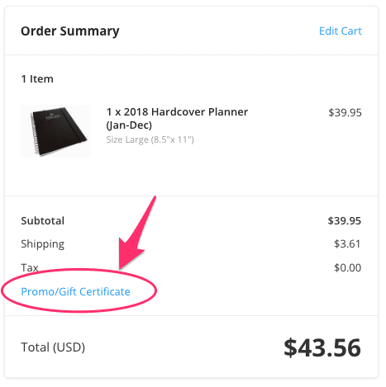Click the item price beside the planner name
386x387 pixels.
(x=345, y=112)
